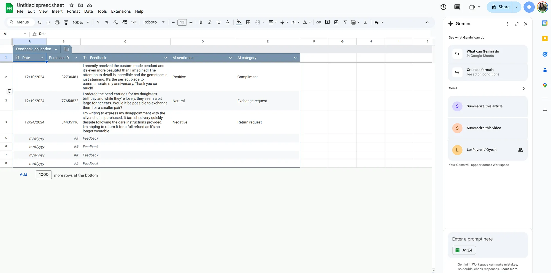Image resolution: width=551 pixels, height=273 pixels.
Task: Open the Roboto font dropdown
Action: point(154,22)
